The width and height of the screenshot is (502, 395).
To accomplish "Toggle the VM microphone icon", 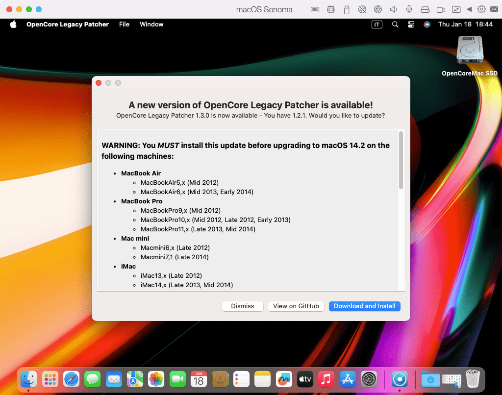I will point(409,9).
